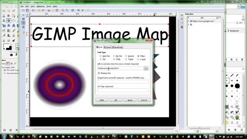Open the Edit menu in Image Map

[x=27, y=7]
